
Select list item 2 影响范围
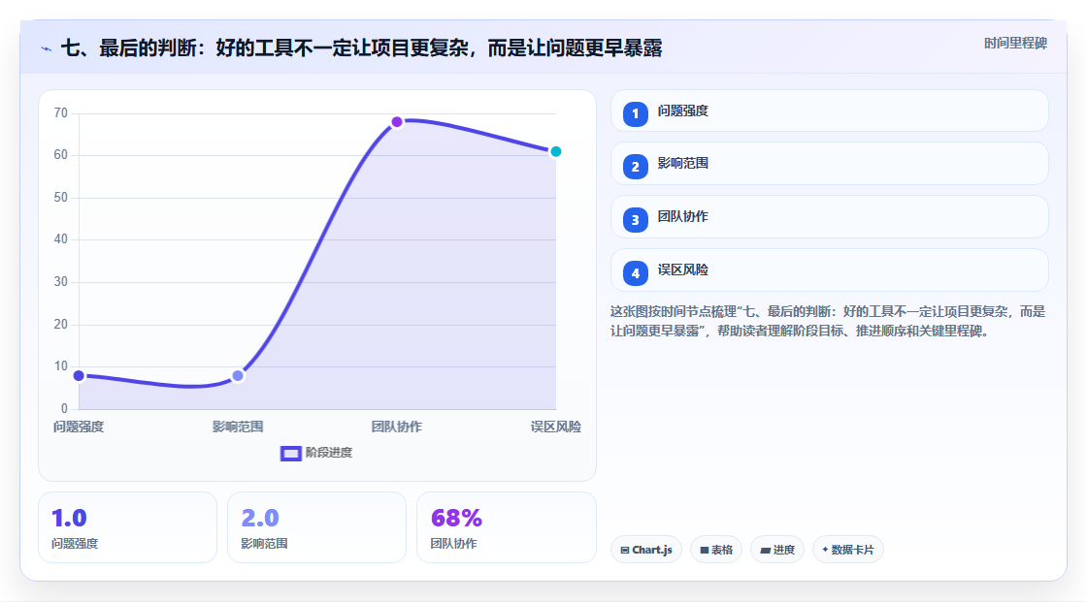[829, 164]
